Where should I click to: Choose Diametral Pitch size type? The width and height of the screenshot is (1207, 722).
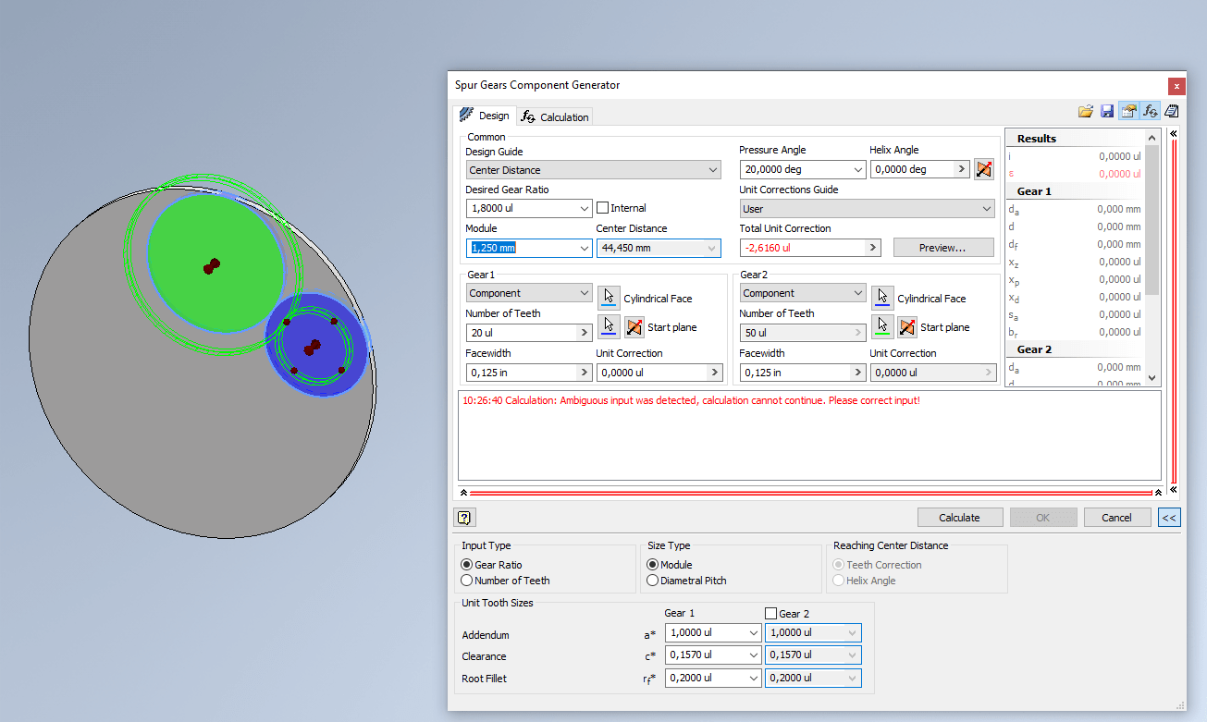[651, 581]
